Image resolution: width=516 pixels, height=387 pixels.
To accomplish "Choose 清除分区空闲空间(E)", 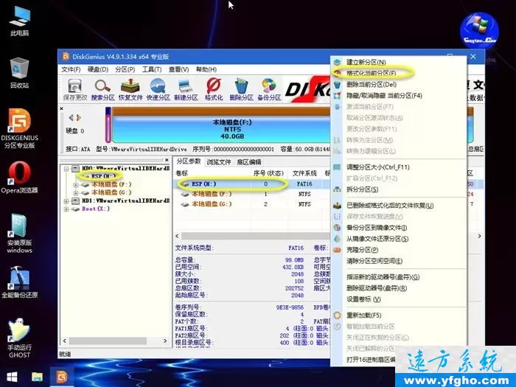I will click(x=399, y=261).
